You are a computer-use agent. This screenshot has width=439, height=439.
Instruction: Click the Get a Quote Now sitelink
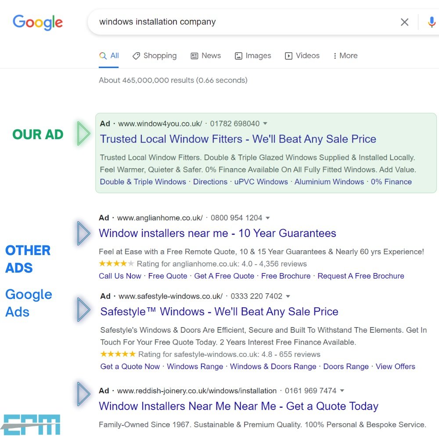coord(130,367)
